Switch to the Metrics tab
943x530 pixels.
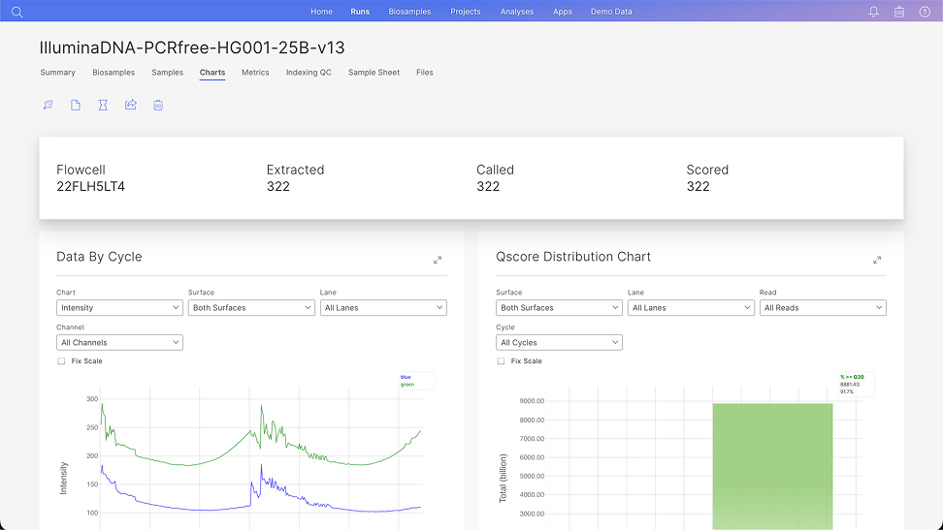(255, 72)
